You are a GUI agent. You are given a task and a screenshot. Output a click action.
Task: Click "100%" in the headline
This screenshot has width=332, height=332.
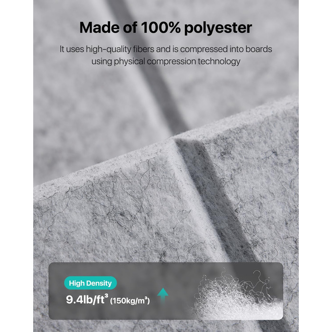coord(161,28)
